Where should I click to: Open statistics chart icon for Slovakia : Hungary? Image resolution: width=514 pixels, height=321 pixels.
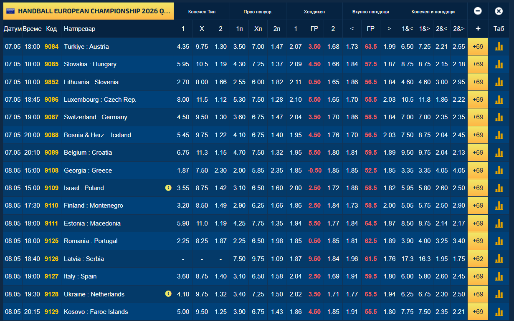point(499,64)
